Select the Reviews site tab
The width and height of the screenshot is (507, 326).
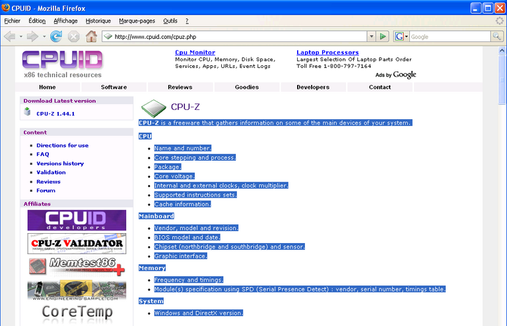(180, 87)
